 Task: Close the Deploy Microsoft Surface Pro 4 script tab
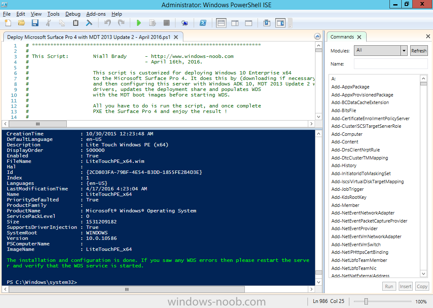click(x=176, y=37)
